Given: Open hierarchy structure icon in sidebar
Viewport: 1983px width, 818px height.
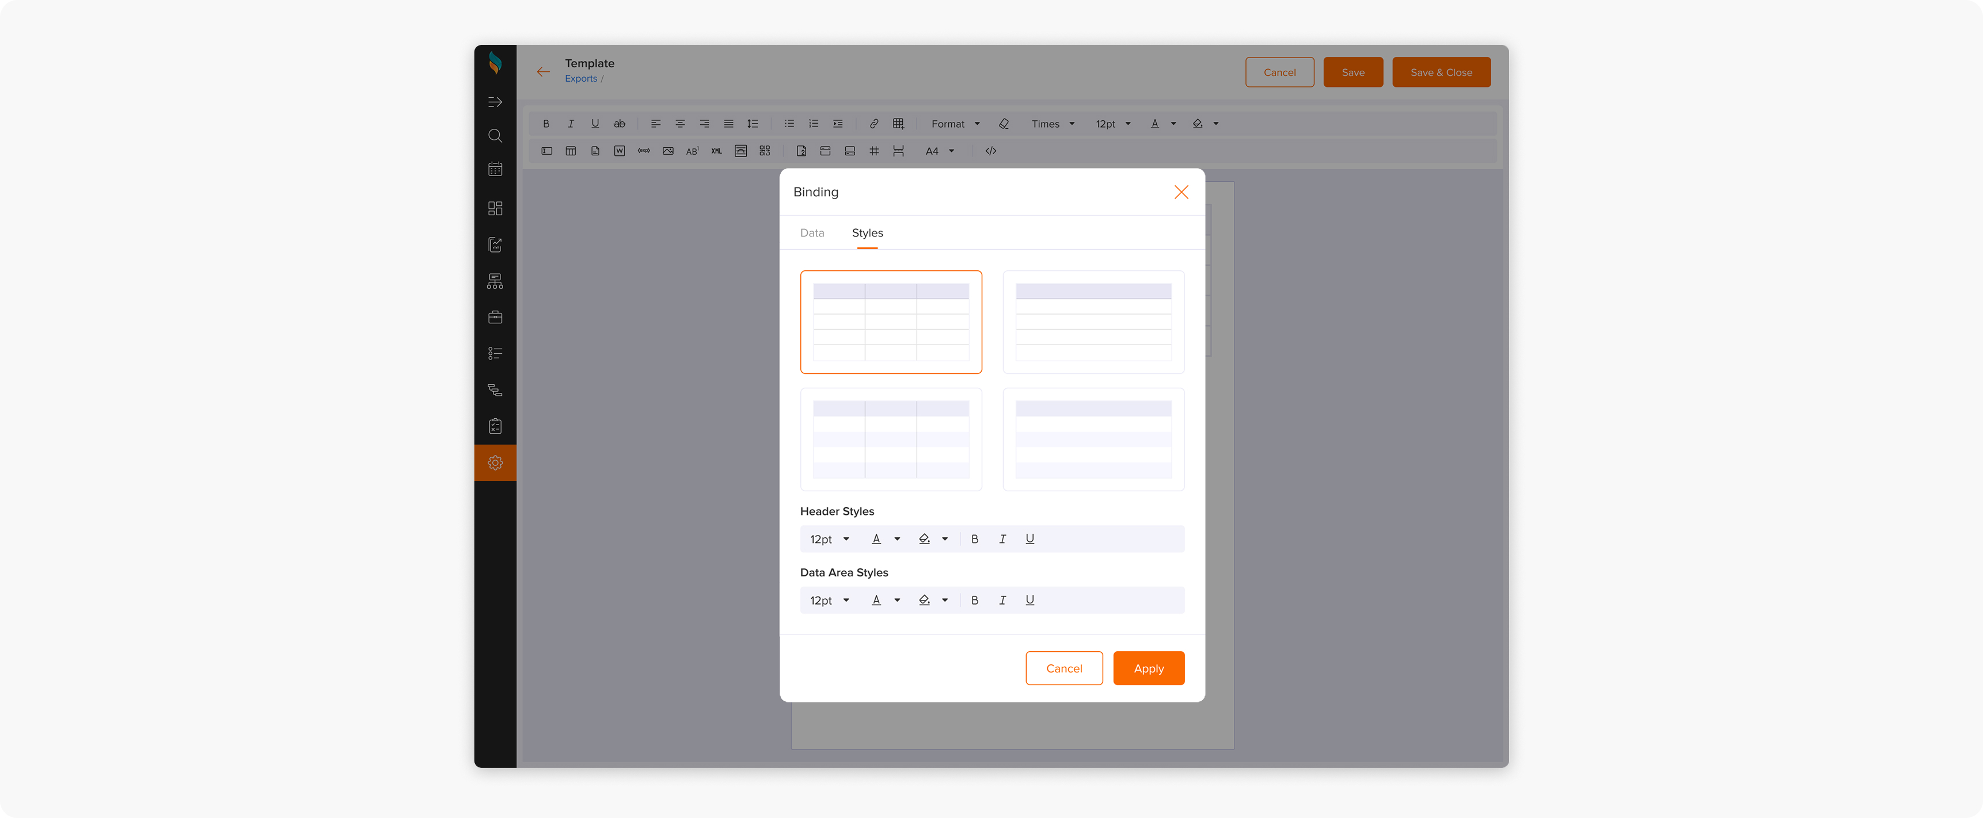Looking at the screenshot, I should 495,281.
